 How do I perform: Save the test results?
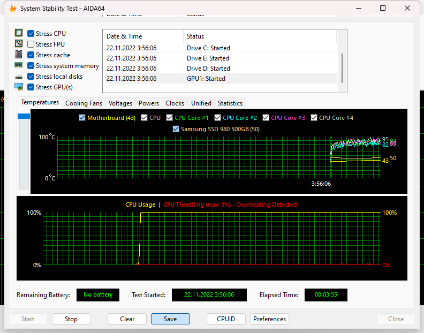point(170,319)
